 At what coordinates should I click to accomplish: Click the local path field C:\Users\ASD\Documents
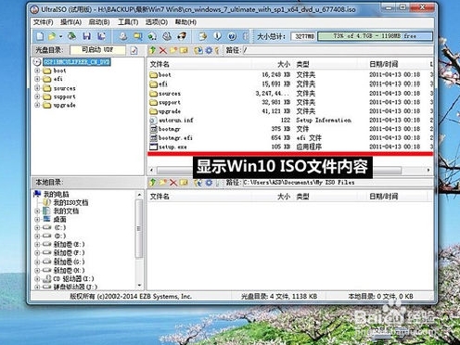tap(338, 183)
